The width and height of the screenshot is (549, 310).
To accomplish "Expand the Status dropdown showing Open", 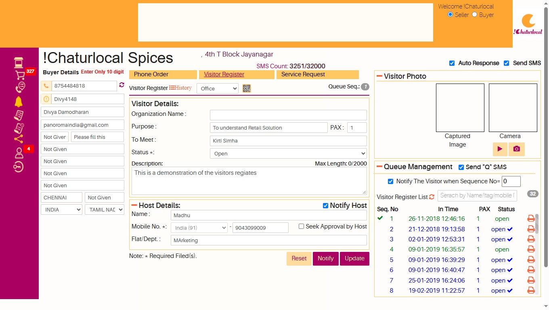I will click(288, 153).
